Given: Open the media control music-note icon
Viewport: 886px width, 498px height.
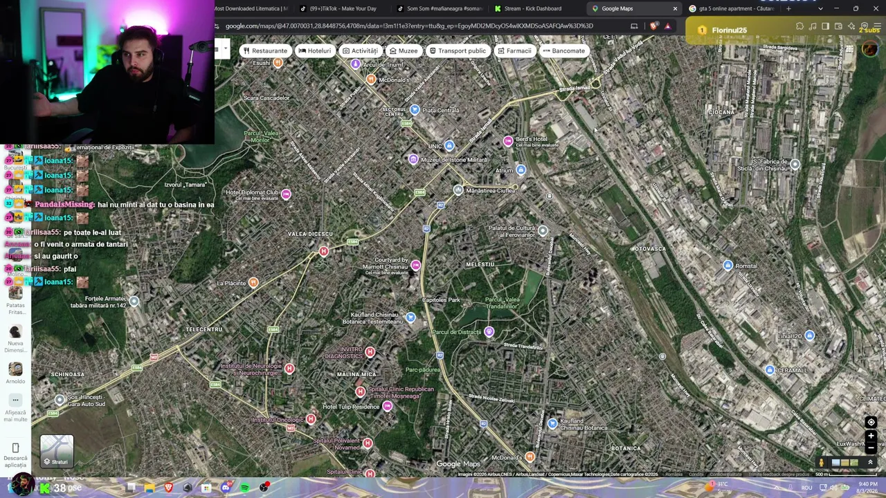Looking at the screenshot, I should [x=813, y=26].
